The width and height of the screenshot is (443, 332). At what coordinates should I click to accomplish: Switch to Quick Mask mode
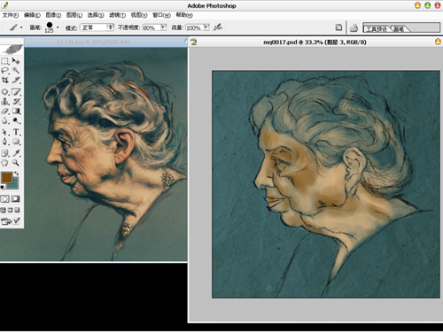[x=16, y=199]
